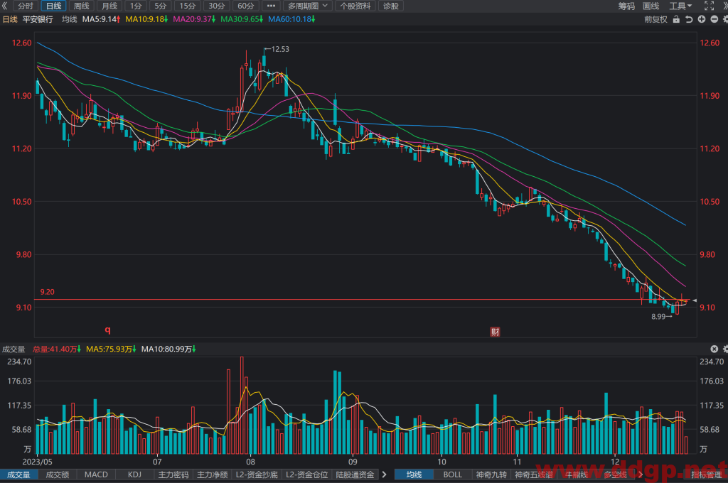Open 个股资料 stock information

click(x=355, y=6)
